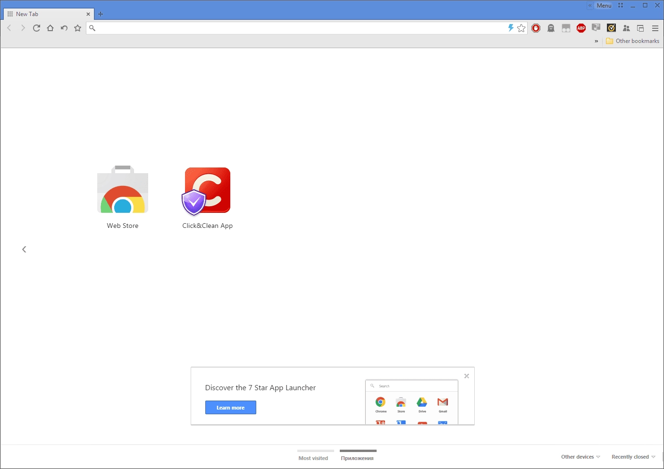Open the Ghostery ghost extension

coord(551,28)
